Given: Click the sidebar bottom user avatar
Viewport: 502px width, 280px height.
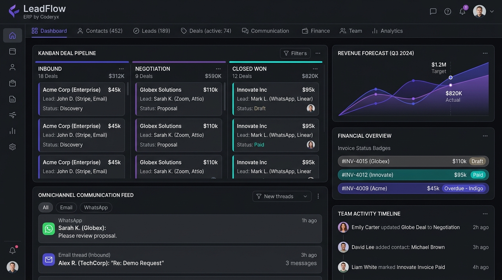Looking at the screenshot, I should pos(12,267).
